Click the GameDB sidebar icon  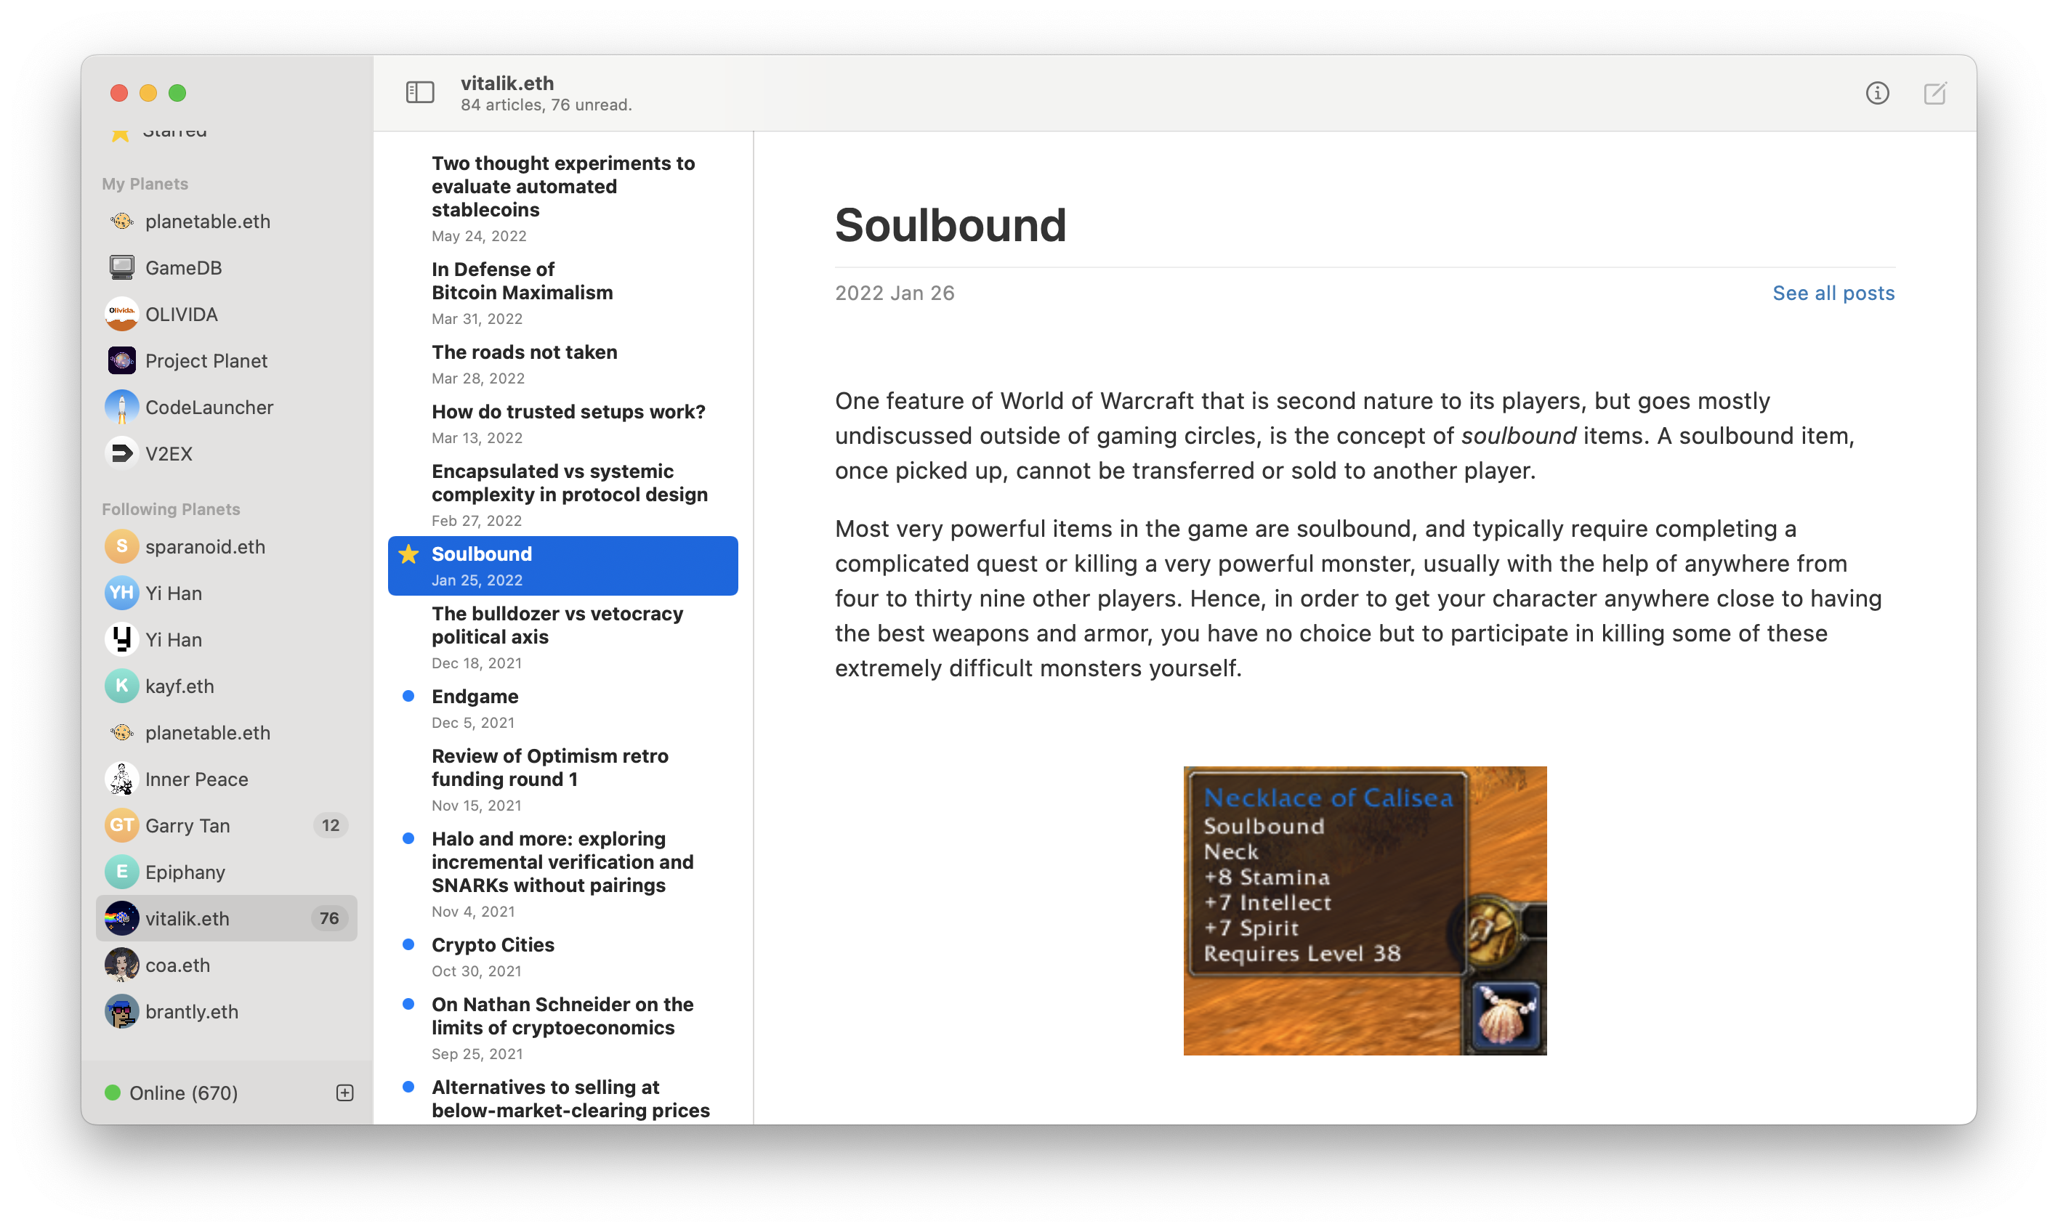(x=124, y=267)
